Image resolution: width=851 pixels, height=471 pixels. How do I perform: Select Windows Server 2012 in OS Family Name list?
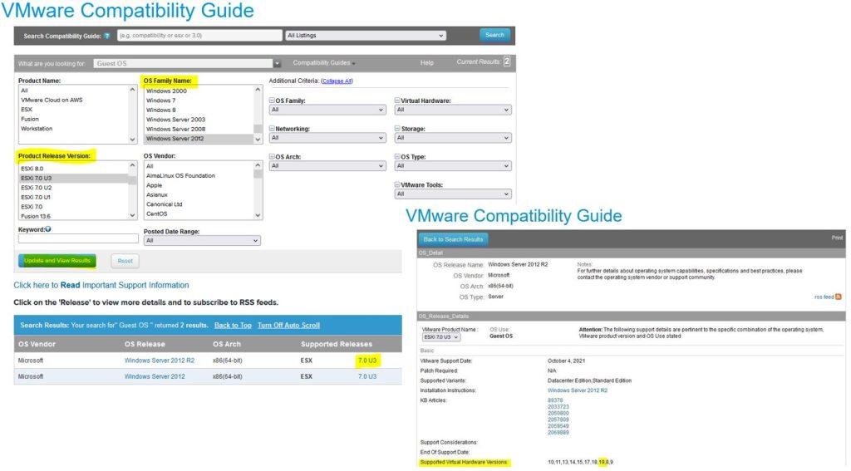point(199,139)
